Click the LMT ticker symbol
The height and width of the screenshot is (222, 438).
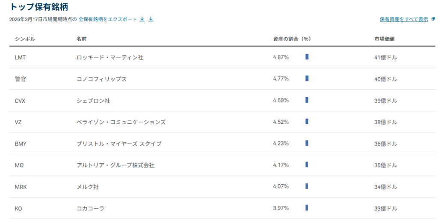[x=21, y=57]
